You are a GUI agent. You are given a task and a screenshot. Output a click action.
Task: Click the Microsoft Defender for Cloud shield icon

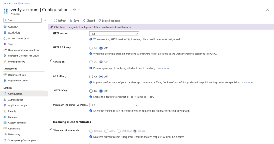click(5, 56)
